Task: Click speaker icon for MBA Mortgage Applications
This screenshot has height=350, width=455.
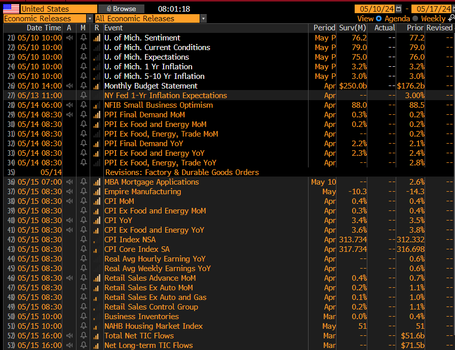Action: point(69,182)
